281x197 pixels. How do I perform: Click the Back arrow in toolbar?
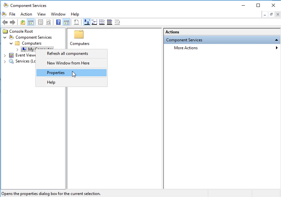coord(5,22)
